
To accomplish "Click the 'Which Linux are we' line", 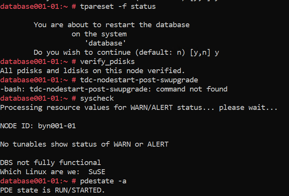I will tap(38, 172).
